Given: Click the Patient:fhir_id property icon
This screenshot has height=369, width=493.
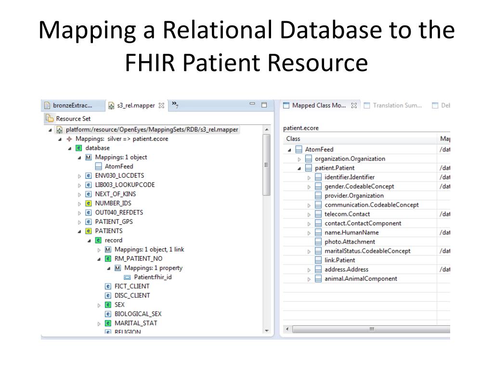Looking at the screenshot, I should point(127,277).
